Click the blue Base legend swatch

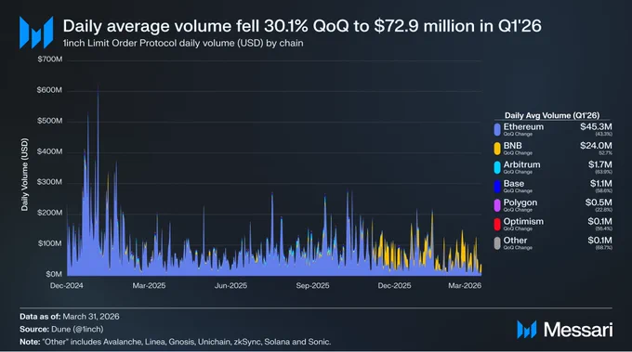(x=497, y=186)
